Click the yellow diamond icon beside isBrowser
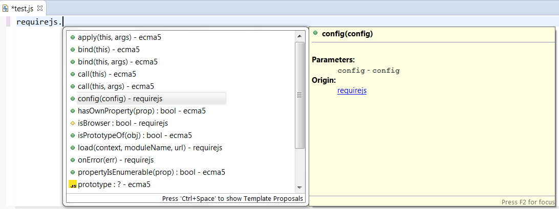 [72, 123]
